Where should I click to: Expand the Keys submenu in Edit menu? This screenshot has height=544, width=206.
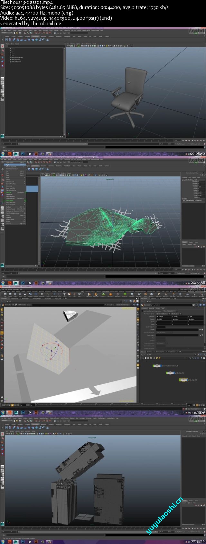pos(15,177)
